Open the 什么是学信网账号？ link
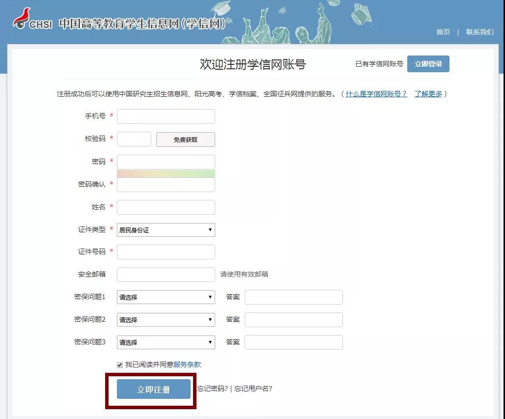Viewport: 505px width, 419px height. pyautogui.click(x=376, y=94)
